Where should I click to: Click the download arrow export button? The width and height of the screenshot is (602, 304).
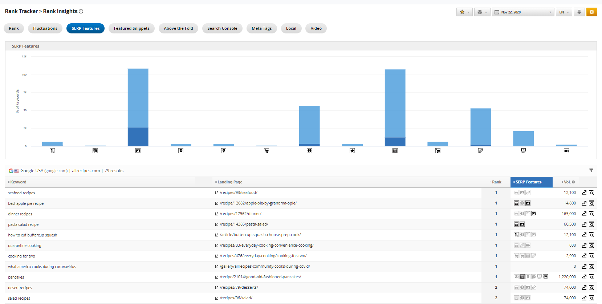pyautogui.click(x=579, y=12)
